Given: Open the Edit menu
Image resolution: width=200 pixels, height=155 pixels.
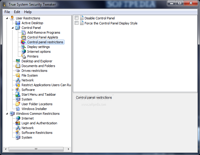Looking at the screenshot, I should (x=17, y=12).
